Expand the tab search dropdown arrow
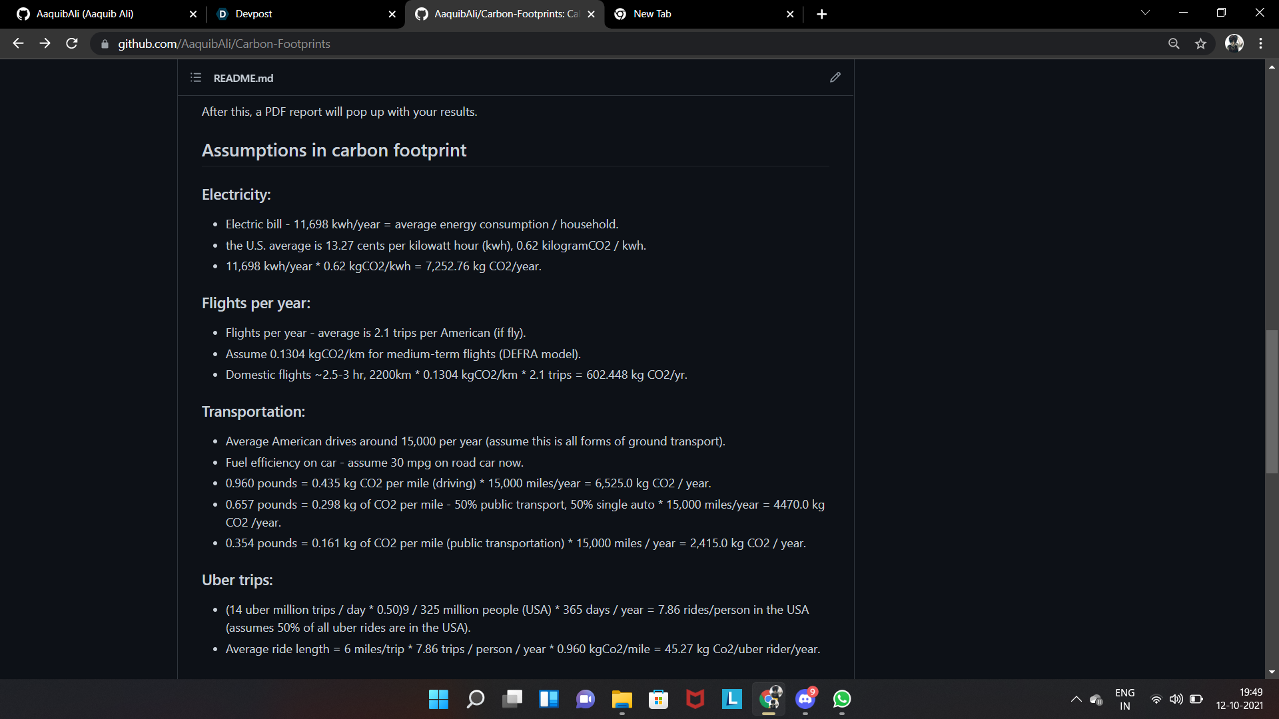This screenshot has height=719, width=1279. 1145,13
